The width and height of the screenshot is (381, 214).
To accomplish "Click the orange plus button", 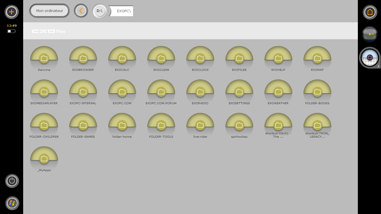I will pyautogui.click(x=11, y=12).
